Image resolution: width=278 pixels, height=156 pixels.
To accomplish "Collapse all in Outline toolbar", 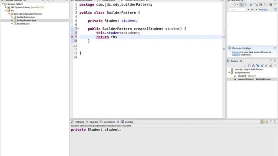I will 249,65.
